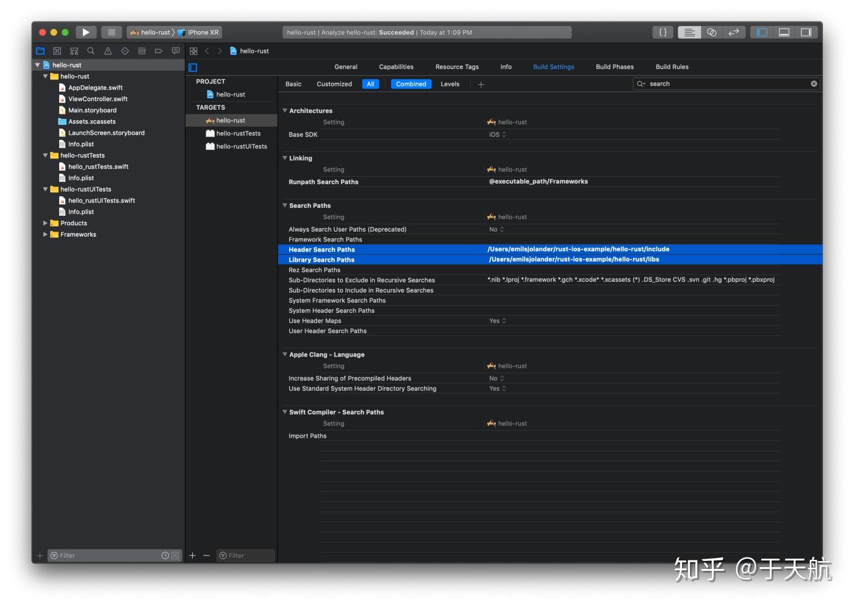Open the Base SDK value dropdown

pyautogui.click(x=497, y=134)
